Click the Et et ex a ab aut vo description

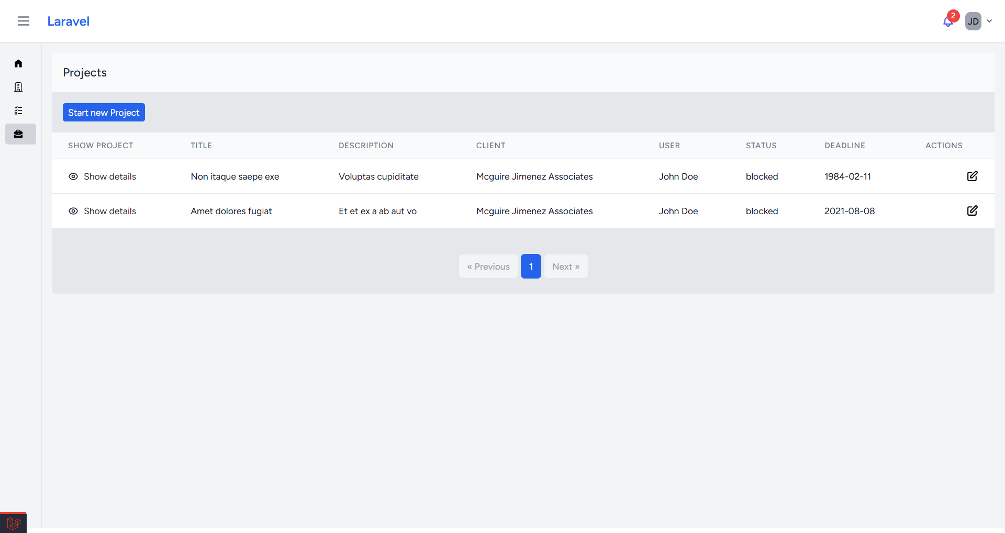point(377,211)
